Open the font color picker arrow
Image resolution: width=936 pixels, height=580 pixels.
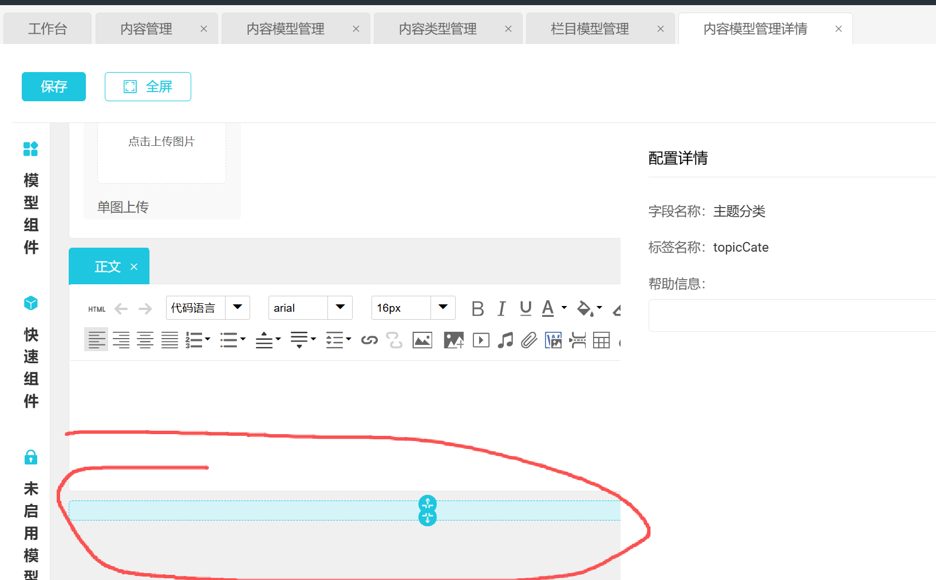pos(564,308)
